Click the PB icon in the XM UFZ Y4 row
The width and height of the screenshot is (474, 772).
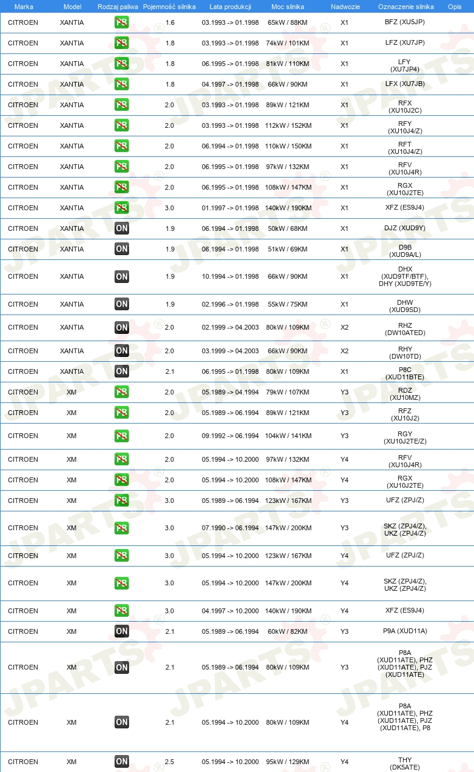click(122, 556)
